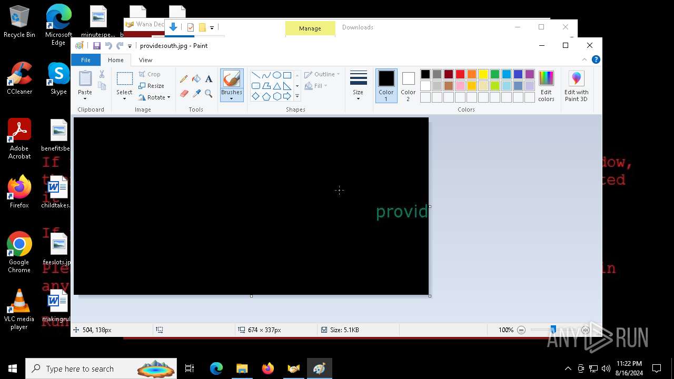Click the Cut scissors icon
Screen dimensions: 674x379
[102, 75]
